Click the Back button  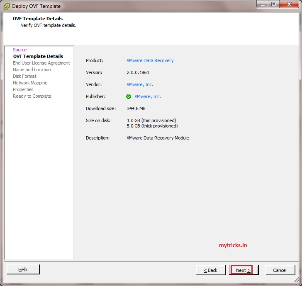point(210,270)
